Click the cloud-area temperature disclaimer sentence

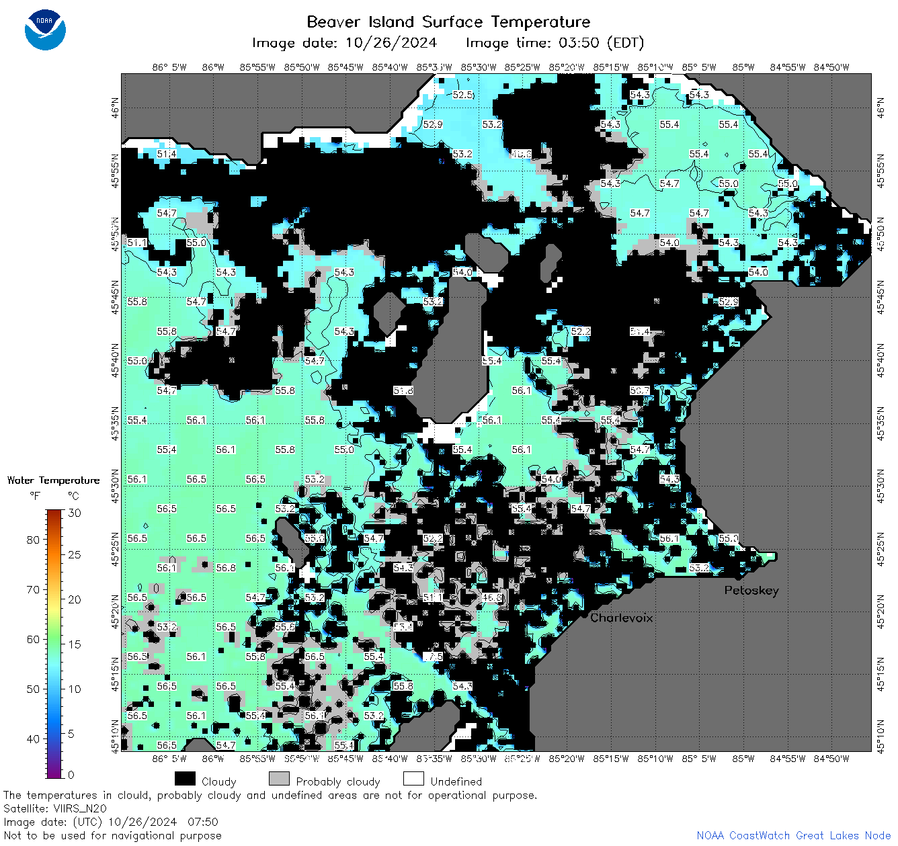(270, 795)
